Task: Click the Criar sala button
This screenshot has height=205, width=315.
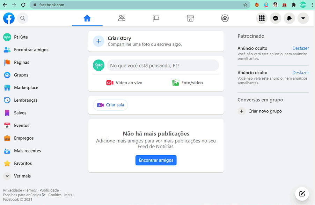Action: (110, 105)
